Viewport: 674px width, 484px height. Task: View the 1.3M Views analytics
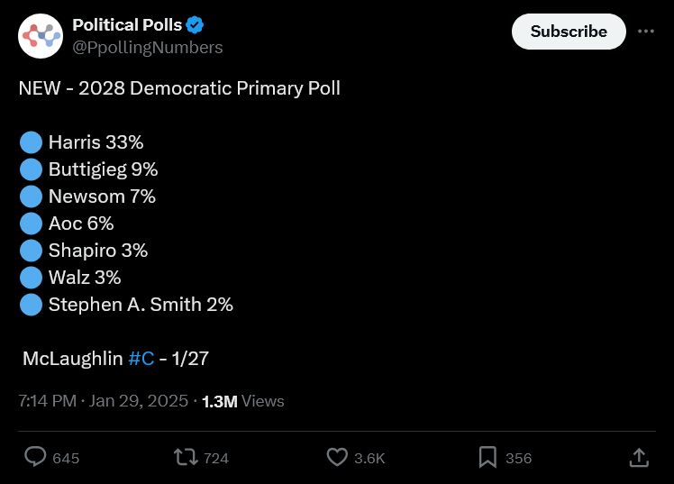242,401
